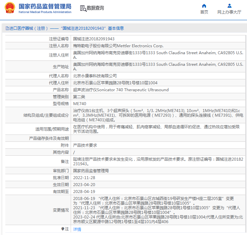Click the 首页 home icon
Screen dimensions: 247x235
coord(204,6)
